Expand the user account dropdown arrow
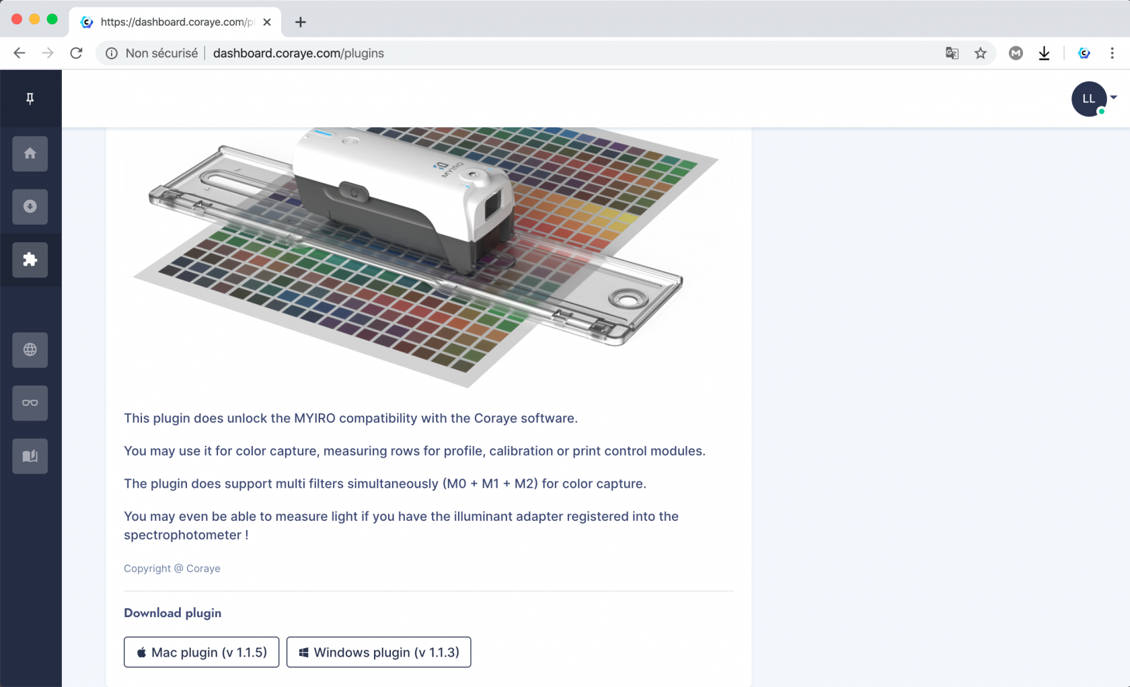This screenshot has width=1130, height=687. point(1114,98)
